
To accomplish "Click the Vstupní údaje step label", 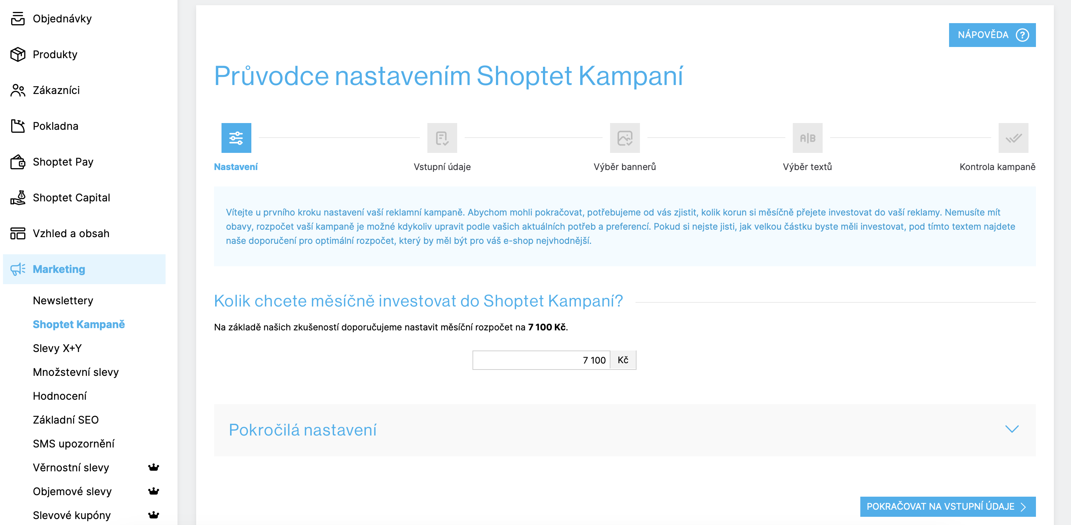I will (x=442, y=167).
